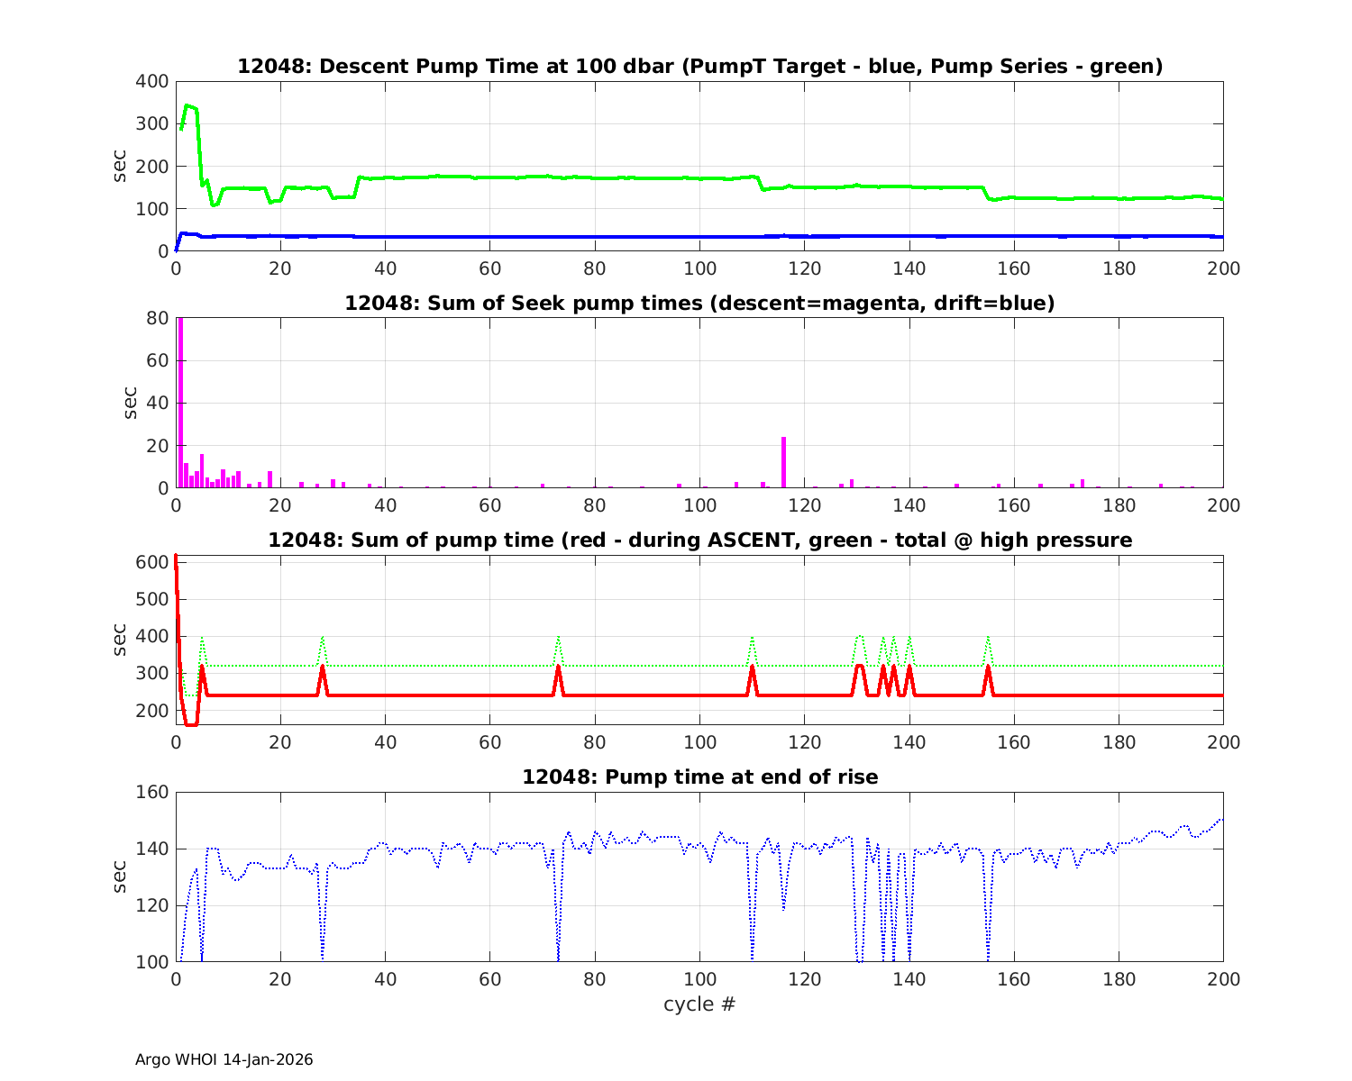Viewport: 1352px width, 1081px height.
Task: Click the red ascent peak near cycle 73
Action: click(x=558, y=669)
